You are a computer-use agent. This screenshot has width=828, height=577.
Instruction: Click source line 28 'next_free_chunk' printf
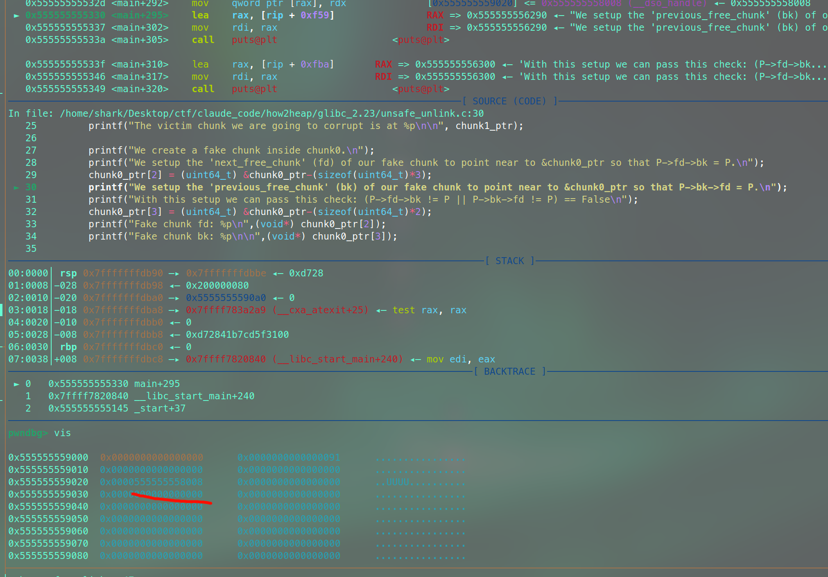pos(426,163)
